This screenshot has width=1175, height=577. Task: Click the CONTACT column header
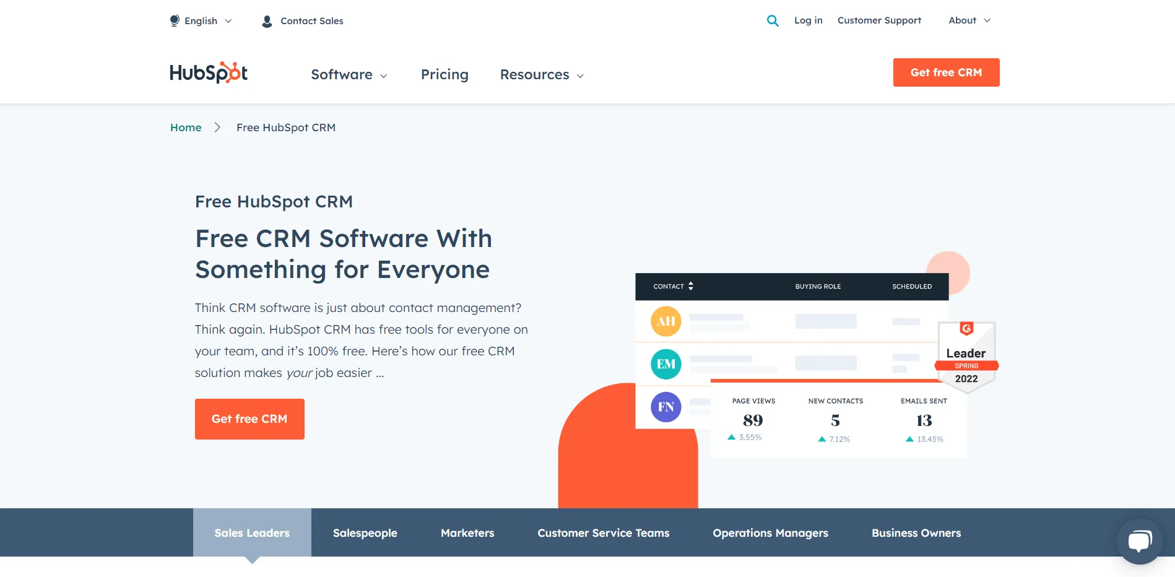click(669, 287)
